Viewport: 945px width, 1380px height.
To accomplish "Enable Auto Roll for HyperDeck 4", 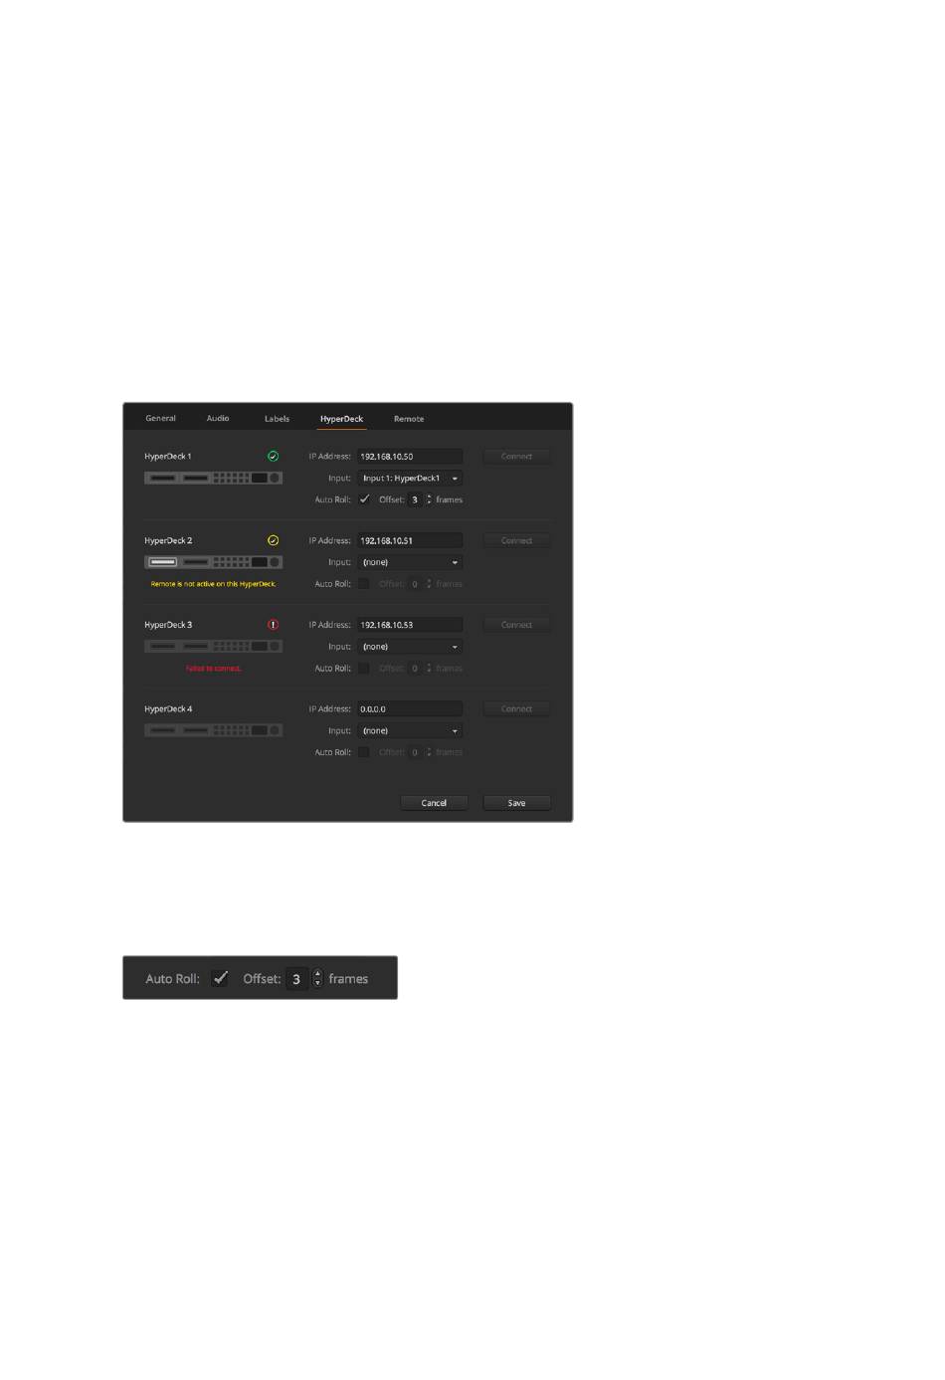I will 364,752.
